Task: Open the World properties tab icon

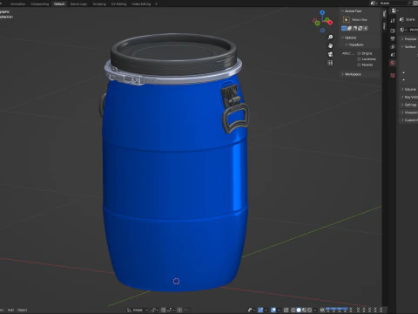Action: click(393, 63)
